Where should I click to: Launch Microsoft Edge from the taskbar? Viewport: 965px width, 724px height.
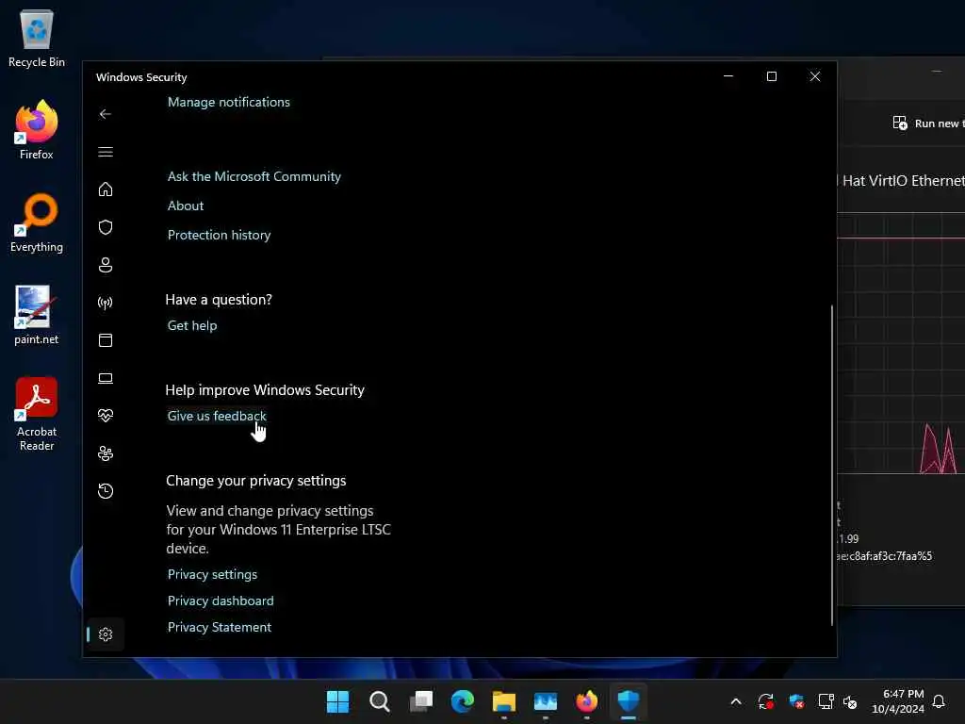tap(462, 701)
